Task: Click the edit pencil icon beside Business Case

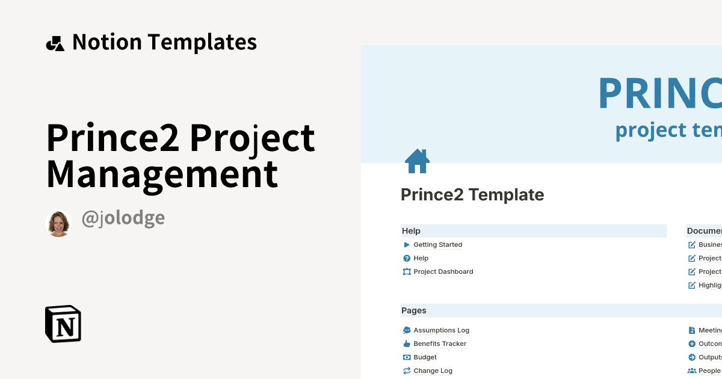Action: (x=691, y=244)
